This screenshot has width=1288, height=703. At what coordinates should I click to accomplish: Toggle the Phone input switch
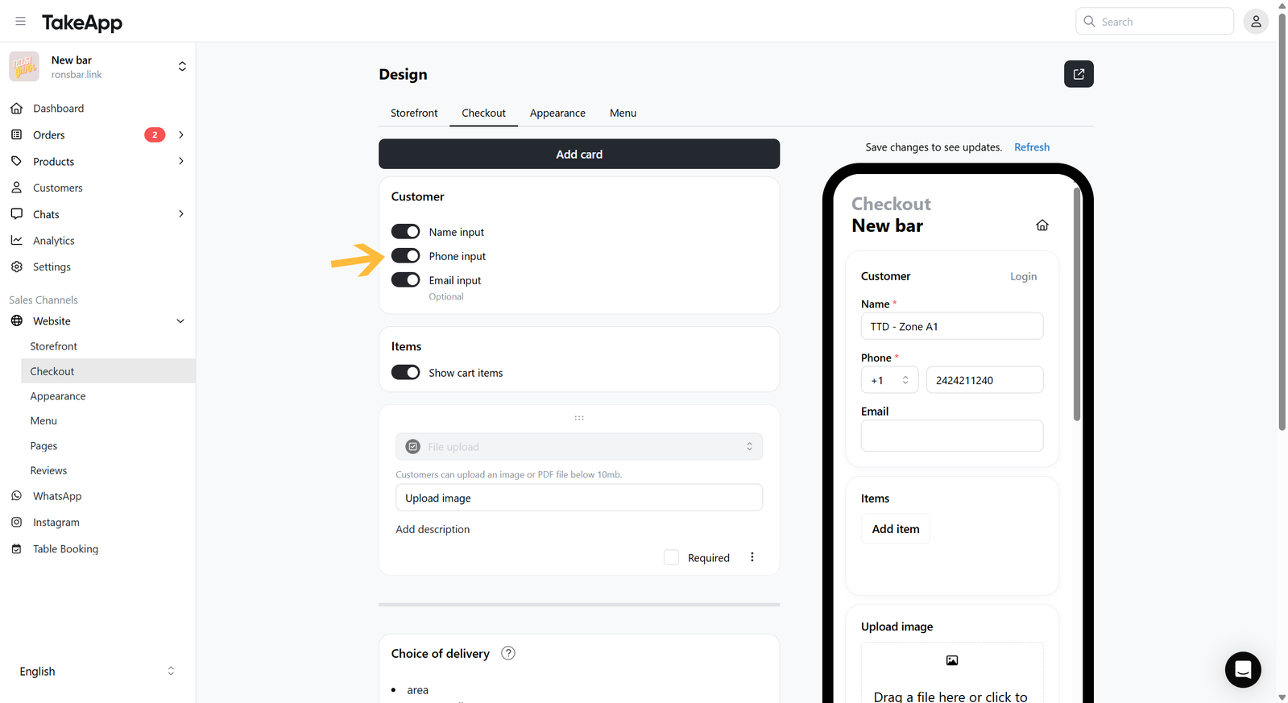tap(406, 256)
